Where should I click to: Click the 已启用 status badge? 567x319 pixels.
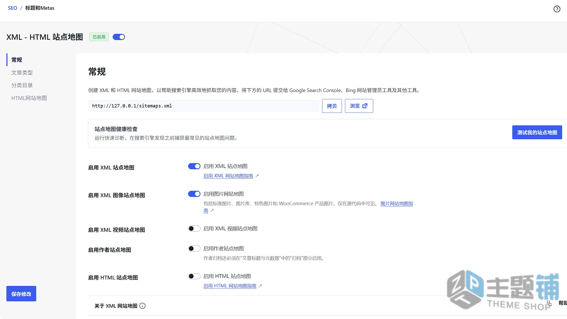(x=99, y=37)
